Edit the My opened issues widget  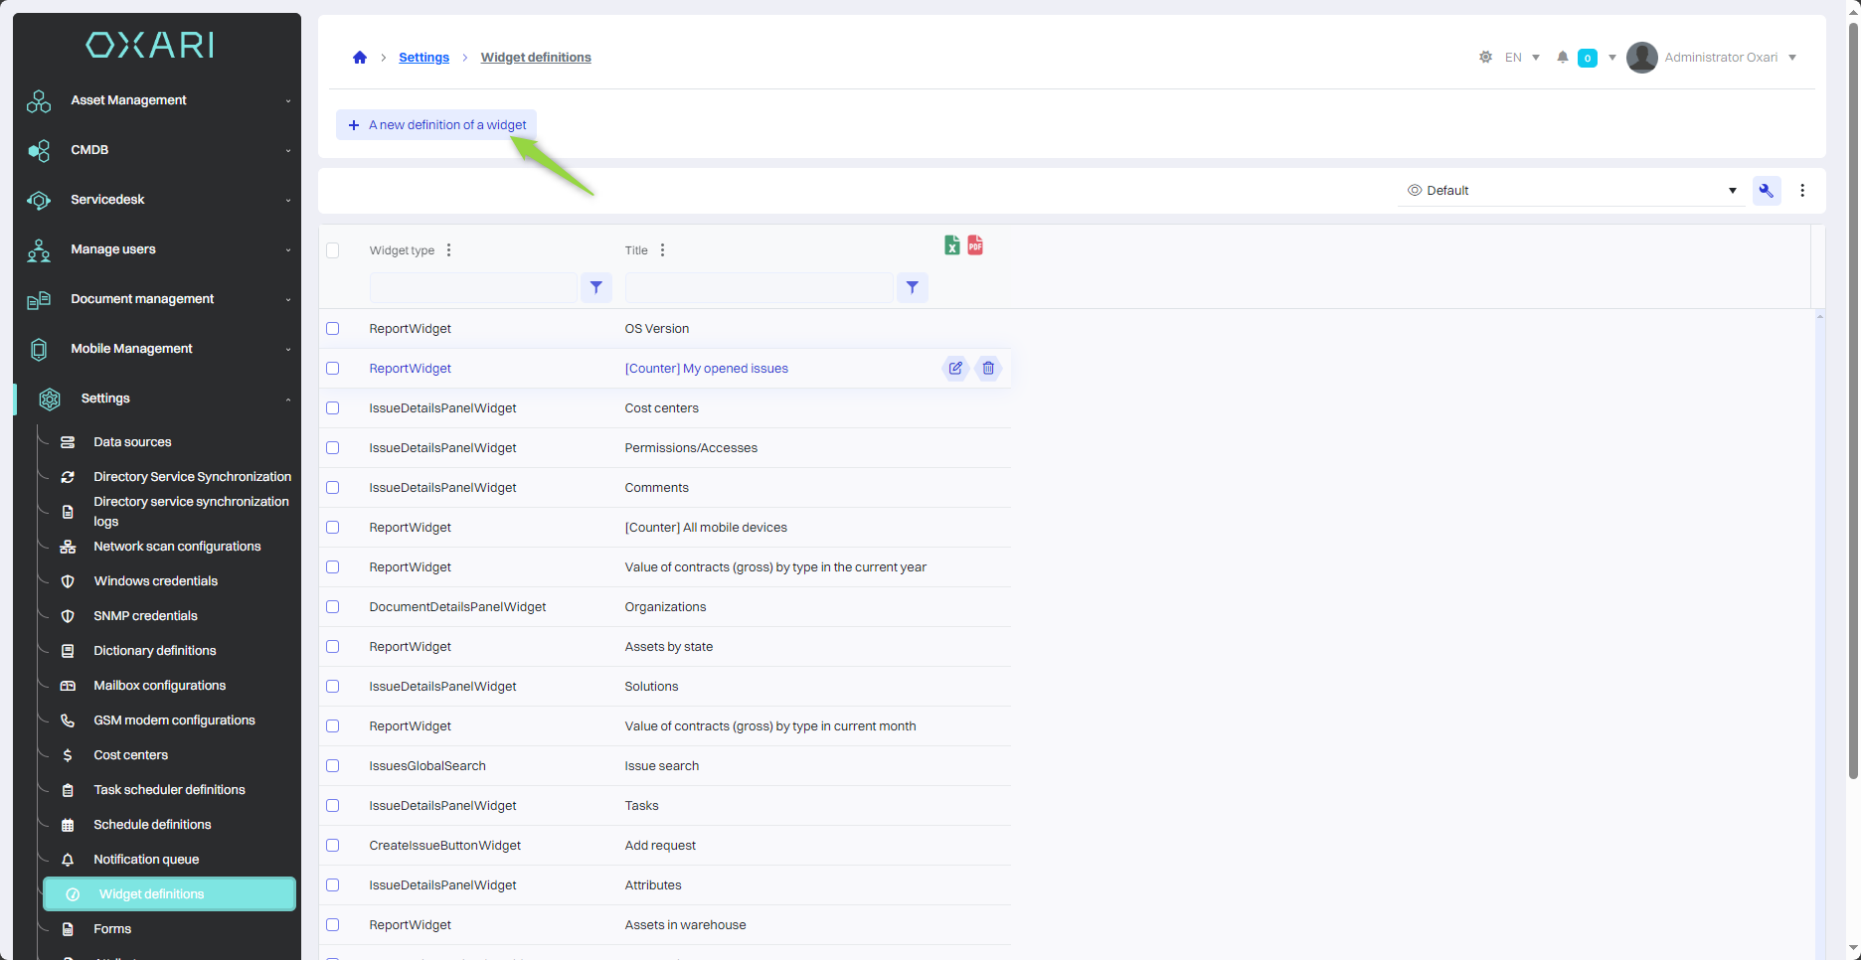pos(955,369)
